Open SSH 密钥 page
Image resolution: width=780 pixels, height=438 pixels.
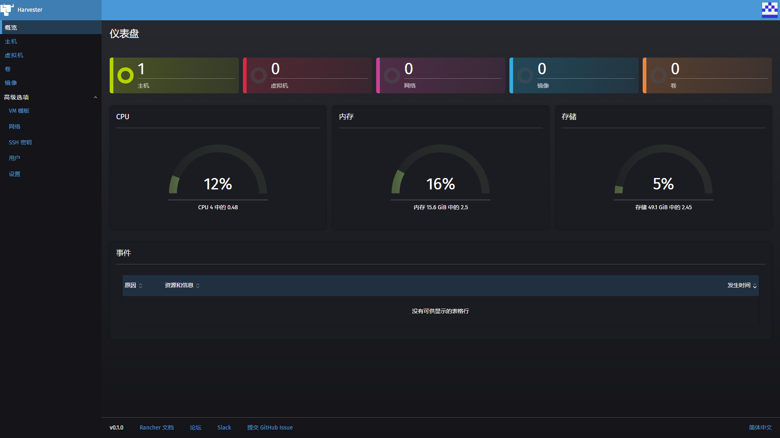tap(20, 142)
